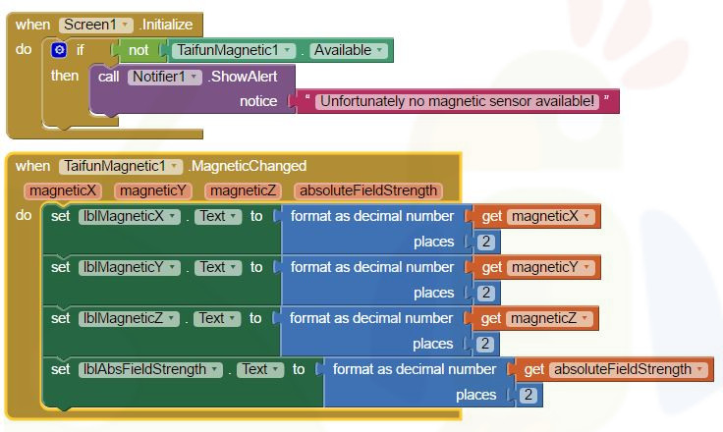This screenshot has width=723, height=432.
Task: Open the lblMagneticZ component dropdown
Action: [x=174, y=318]
